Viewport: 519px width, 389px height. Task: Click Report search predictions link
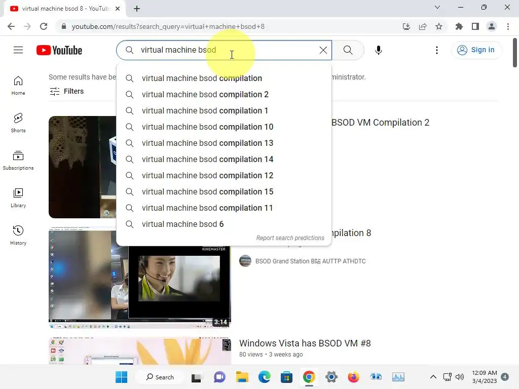(290, 238)
